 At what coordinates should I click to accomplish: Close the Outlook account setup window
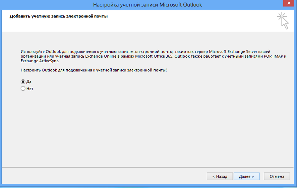point(288,4)
